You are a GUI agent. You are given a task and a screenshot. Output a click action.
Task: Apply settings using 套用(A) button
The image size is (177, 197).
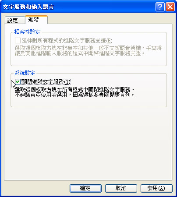coord(156,188)
